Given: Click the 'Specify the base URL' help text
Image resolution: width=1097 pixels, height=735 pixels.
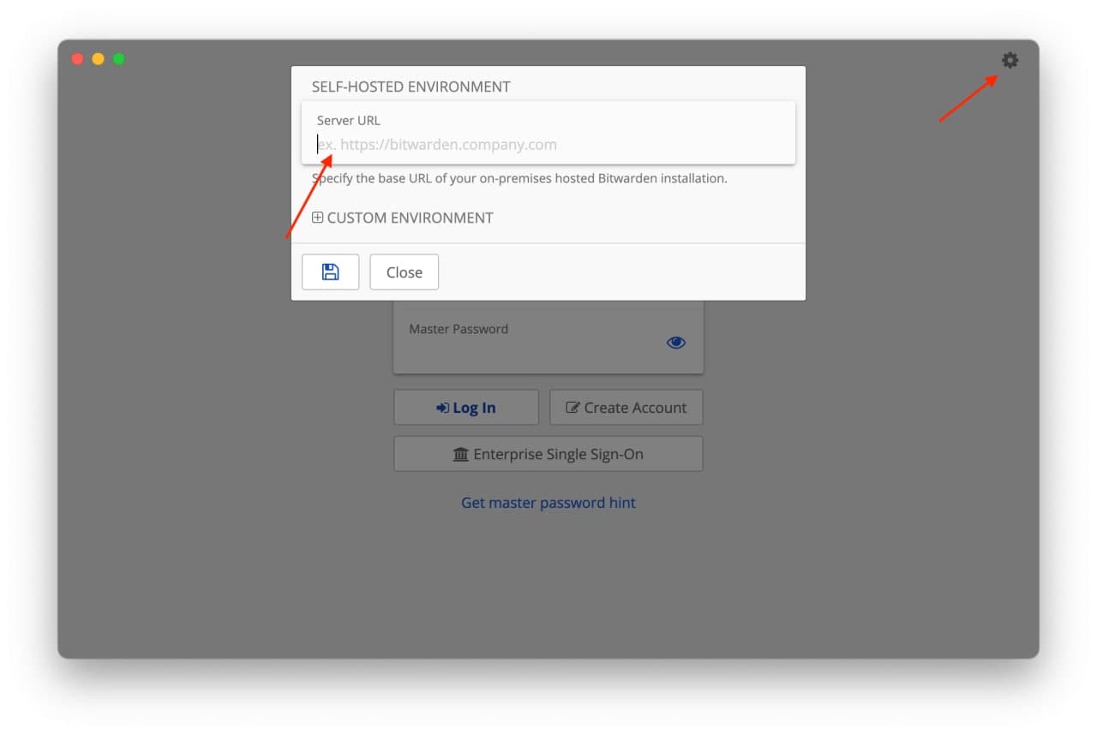Looking at the screenshot, I should pos(519,178).
